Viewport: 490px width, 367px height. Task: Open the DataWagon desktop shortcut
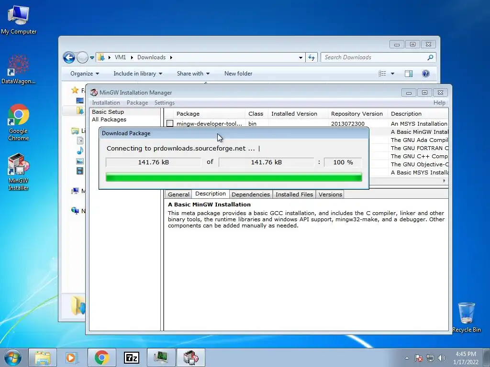[x=18, y=69]
